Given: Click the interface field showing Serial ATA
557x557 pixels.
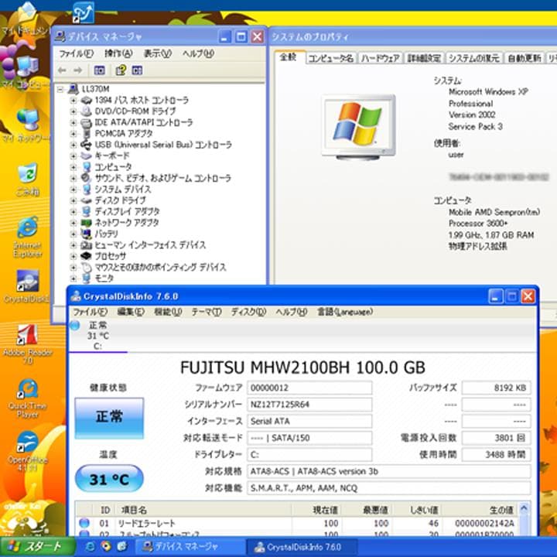Looking at the screenshot, I should click(x=309, y=421).
